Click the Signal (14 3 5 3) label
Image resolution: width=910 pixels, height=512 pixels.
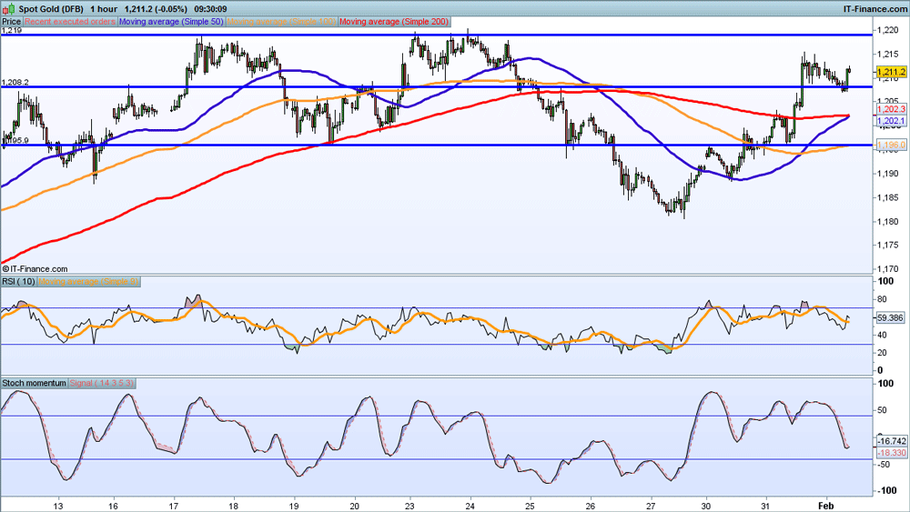pyautogui.click(x=102, y=383)
